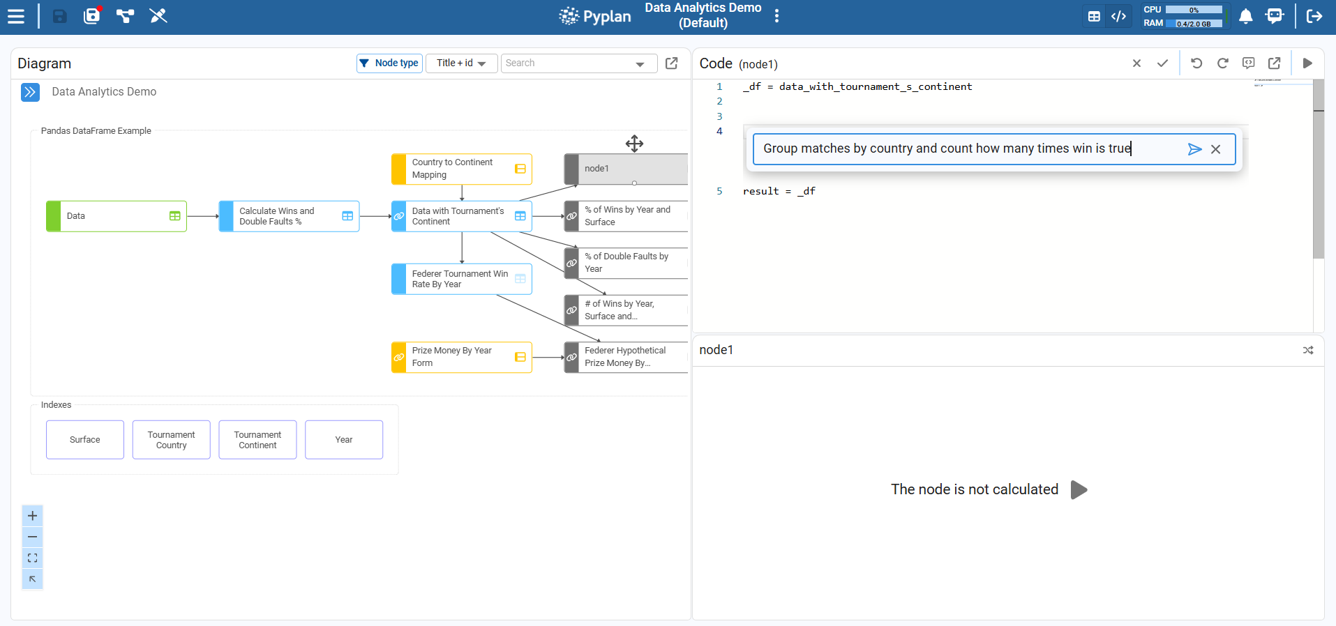Open the hamburger main menu
Screen dimensions: 1336x626
(x=16, y=16)
